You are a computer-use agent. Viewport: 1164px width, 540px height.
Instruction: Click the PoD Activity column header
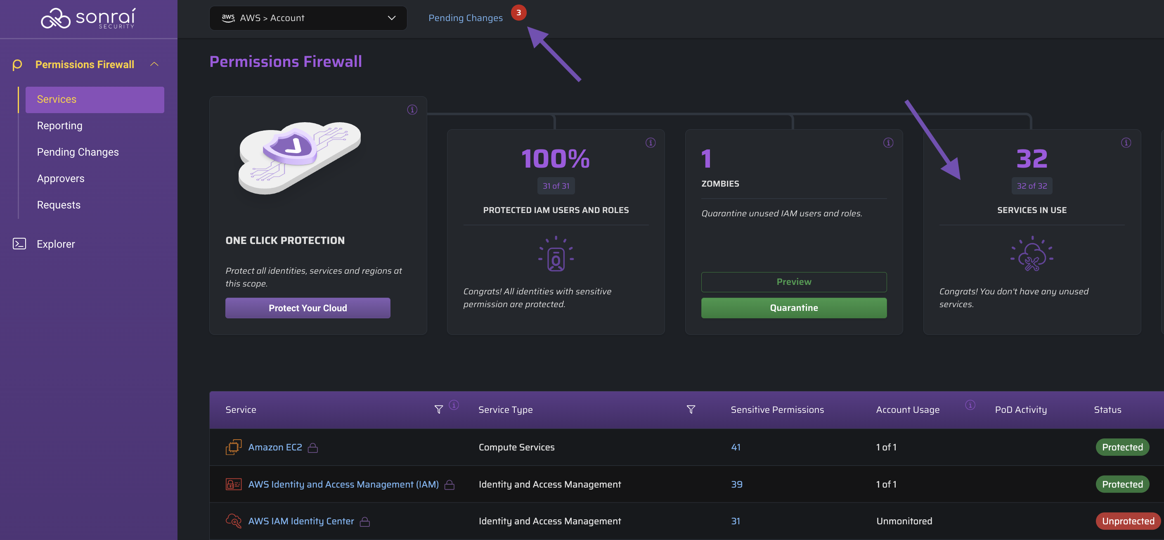[1020, 410]
